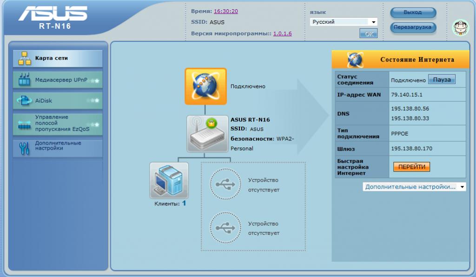Click the doctor monkey help icon

click(x=461, y=28)
